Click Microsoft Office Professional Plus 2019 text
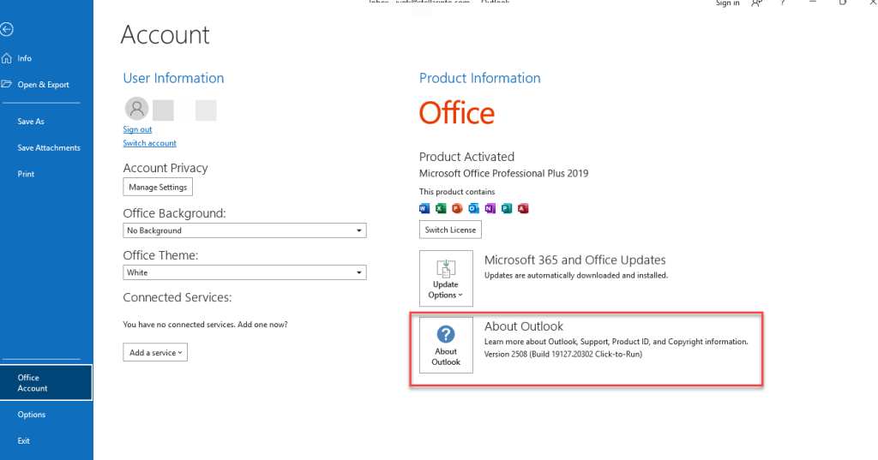 pyautogui.click(x=504, y=174)
